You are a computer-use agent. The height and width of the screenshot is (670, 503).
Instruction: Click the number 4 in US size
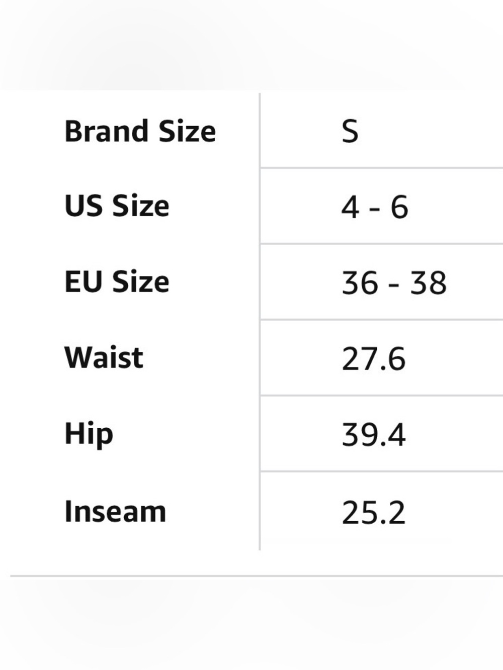click(x=350, y=207)
